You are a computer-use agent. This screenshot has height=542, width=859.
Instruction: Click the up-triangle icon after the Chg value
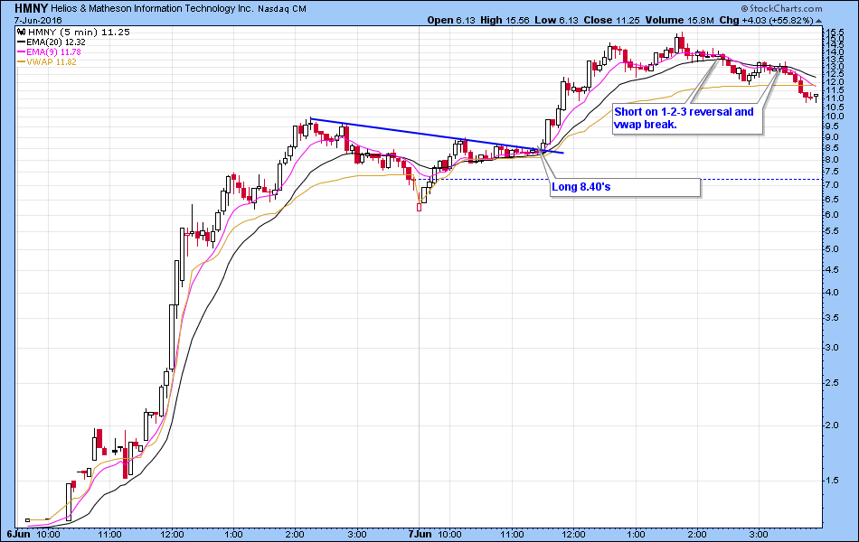[818, 21]
